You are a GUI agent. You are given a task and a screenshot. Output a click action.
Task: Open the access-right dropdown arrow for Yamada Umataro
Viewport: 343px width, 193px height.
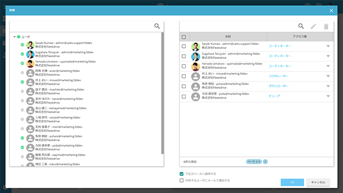pyautogui.click(x=328, y=66)
